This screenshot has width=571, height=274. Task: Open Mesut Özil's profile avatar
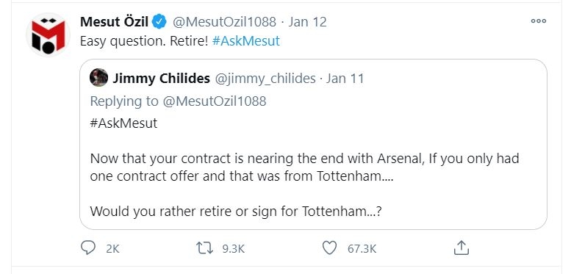48,35
